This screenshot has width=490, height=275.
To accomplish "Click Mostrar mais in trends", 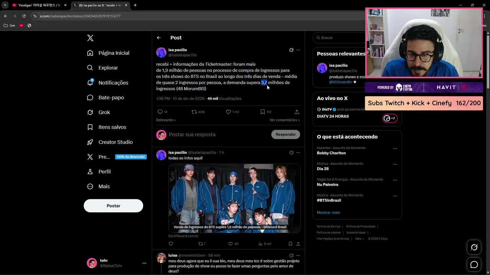I will click(x=328, y=212).
